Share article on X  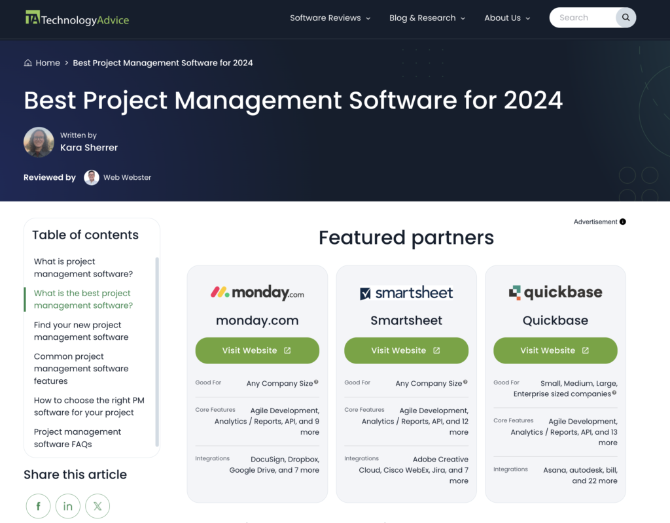coord(97,506)
